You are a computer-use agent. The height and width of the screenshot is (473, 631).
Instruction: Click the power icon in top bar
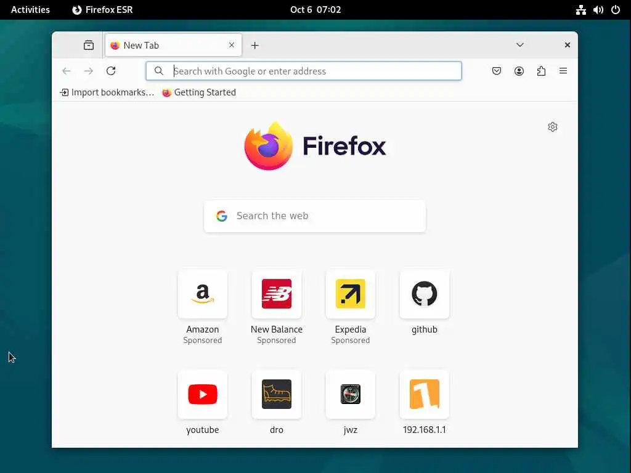[616, 10]
